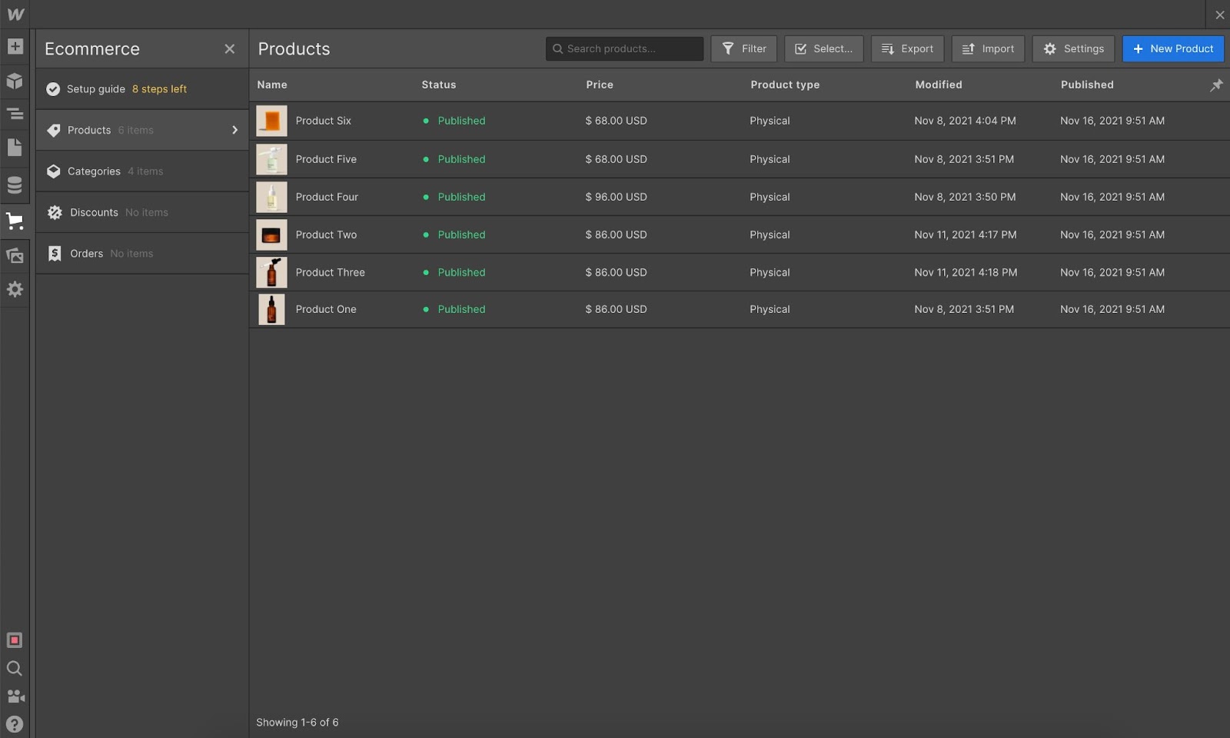Open Product Four thumbnail
Screen dimensions: 1230x738
tap(271, 197)
